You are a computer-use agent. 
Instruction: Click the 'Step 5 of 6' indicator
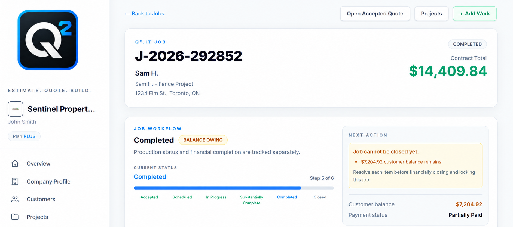coord(322,178)
